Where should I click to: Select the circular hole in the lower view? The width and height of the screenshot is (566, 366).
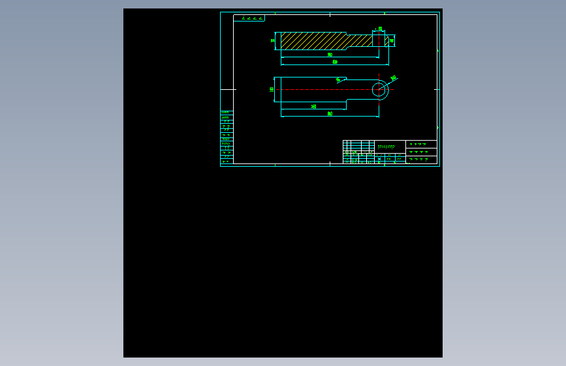[x=378, y=89]
